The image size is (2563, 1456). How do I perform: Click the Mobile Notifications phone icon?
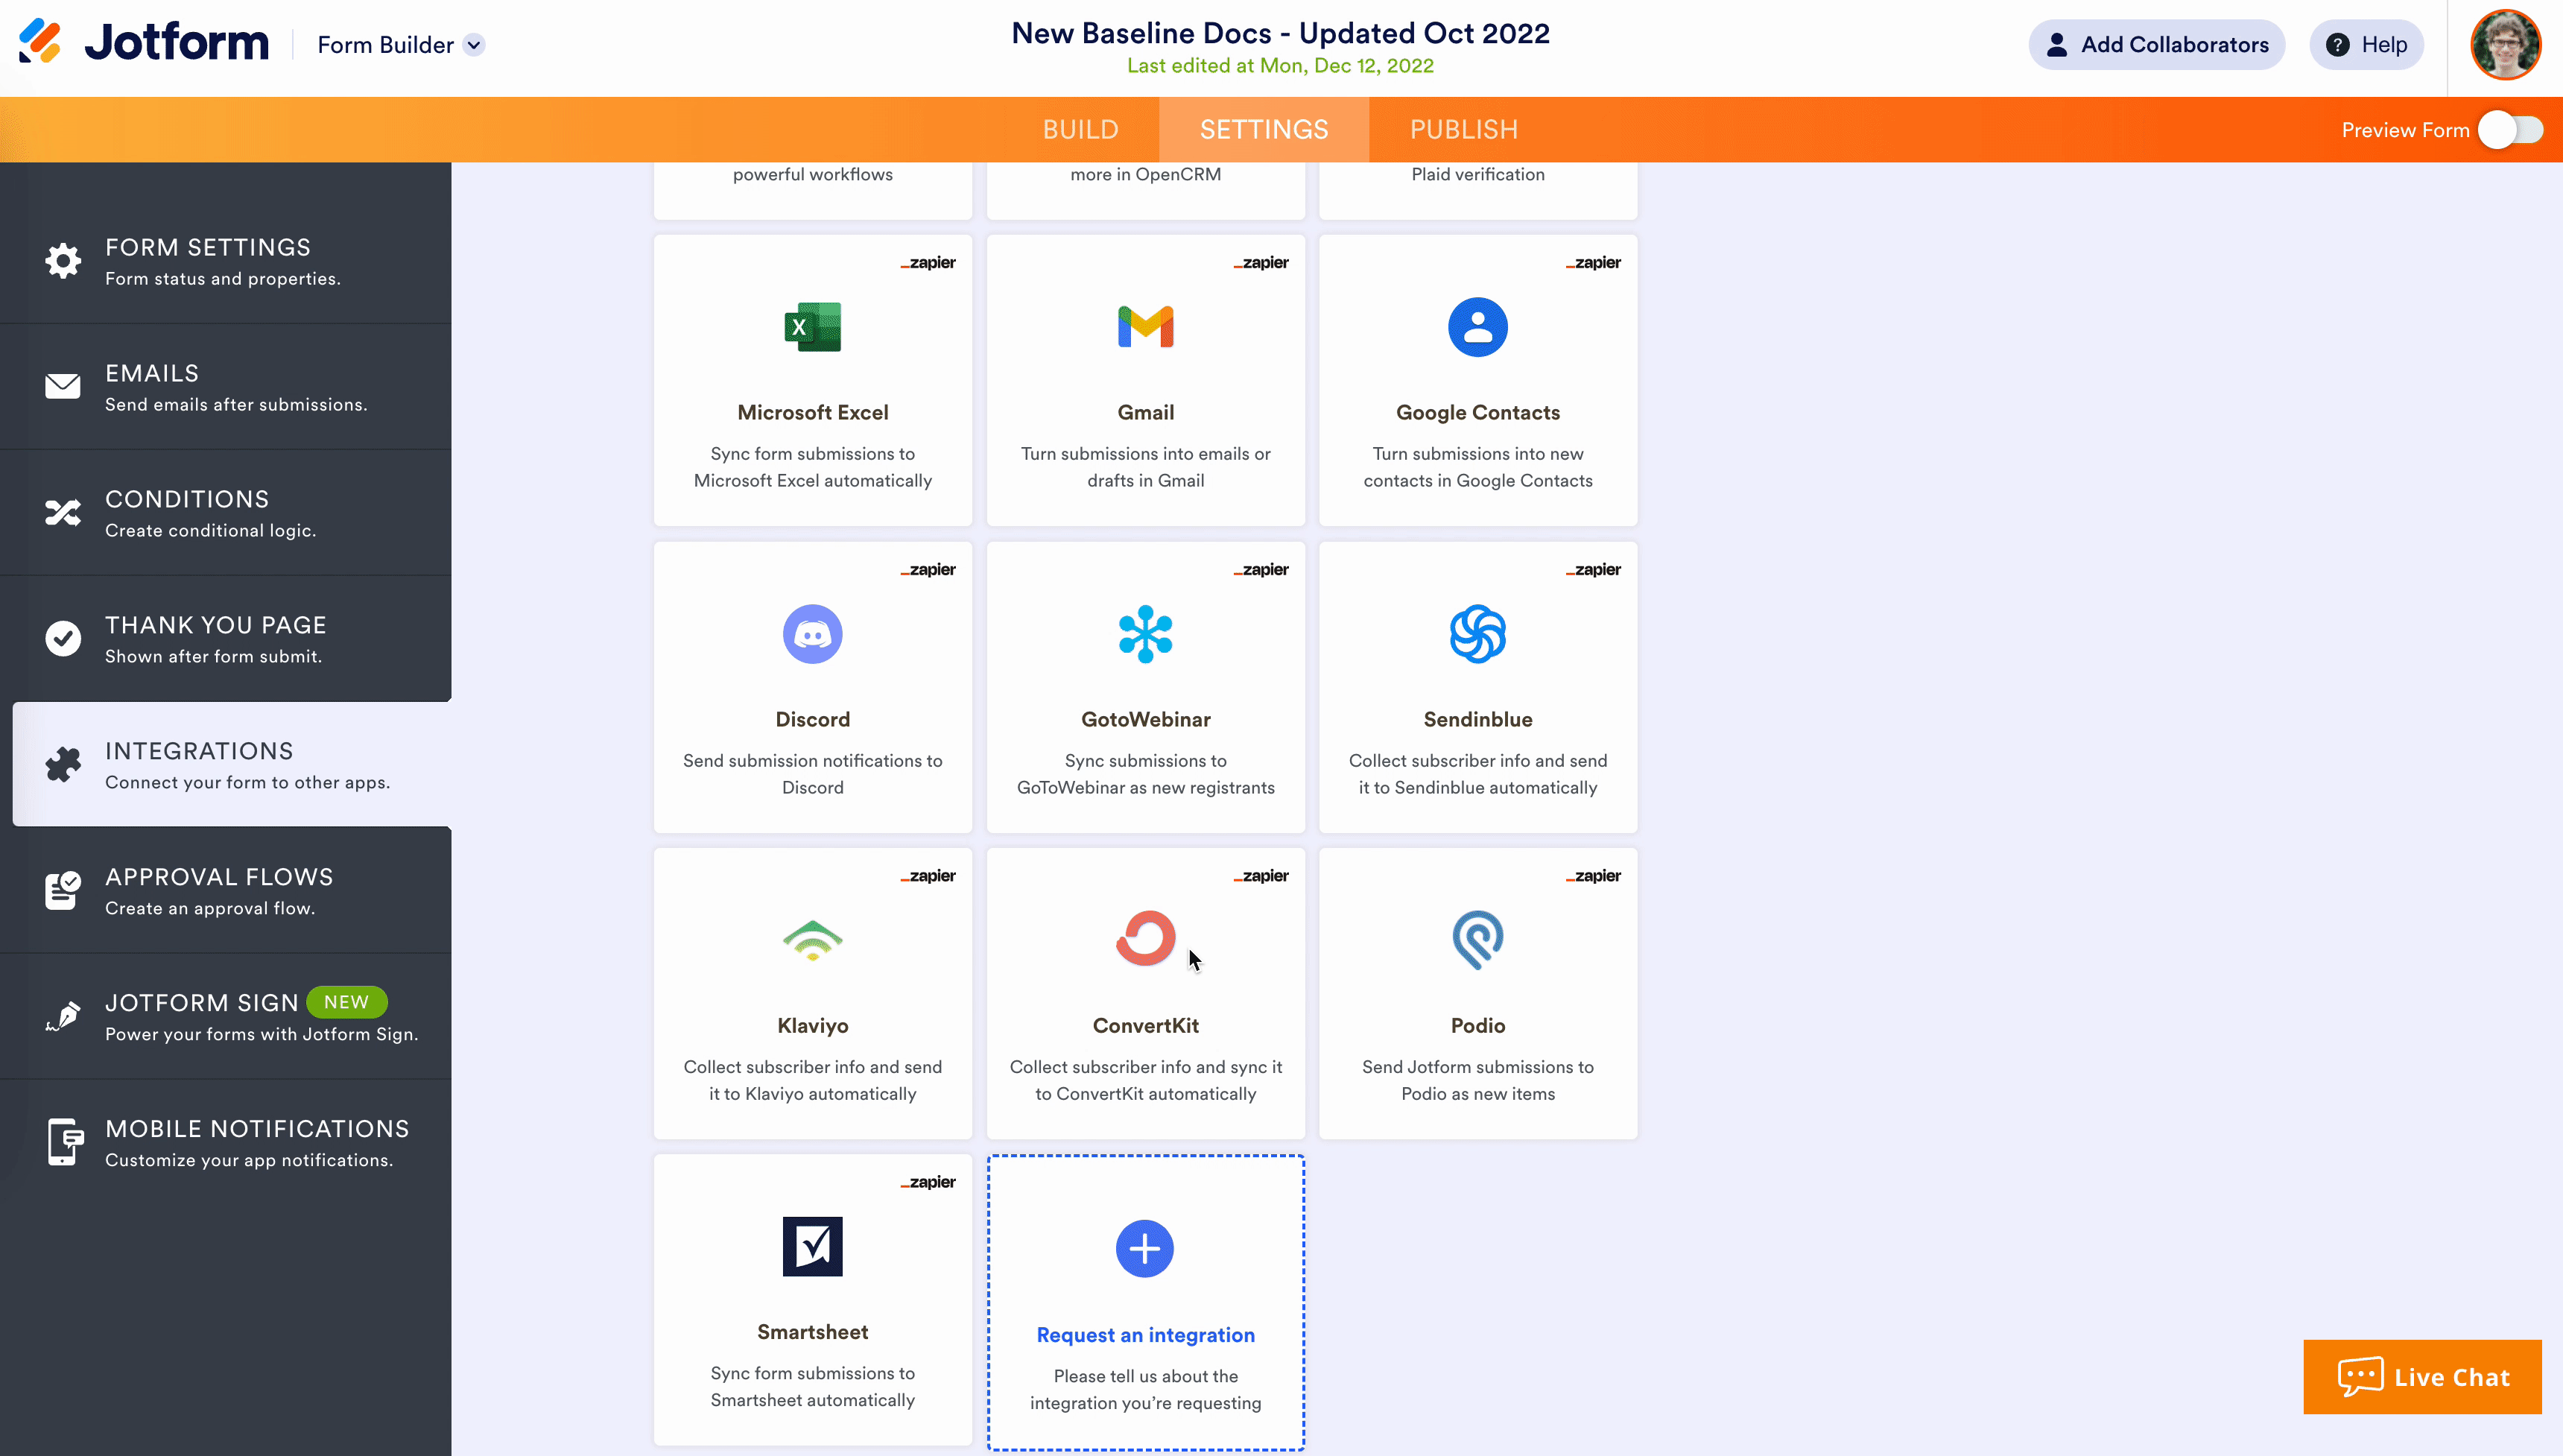click(x=65, y=1142)
